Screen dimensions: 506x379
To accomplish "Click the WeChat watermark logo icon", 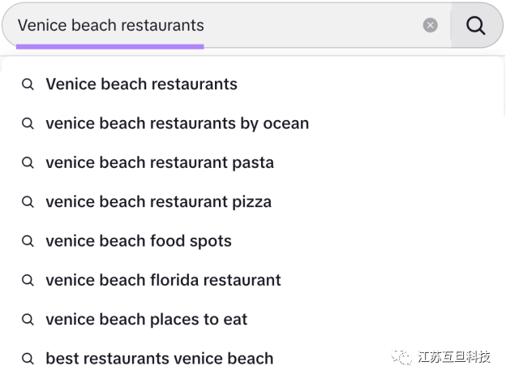I will (401, 357).
